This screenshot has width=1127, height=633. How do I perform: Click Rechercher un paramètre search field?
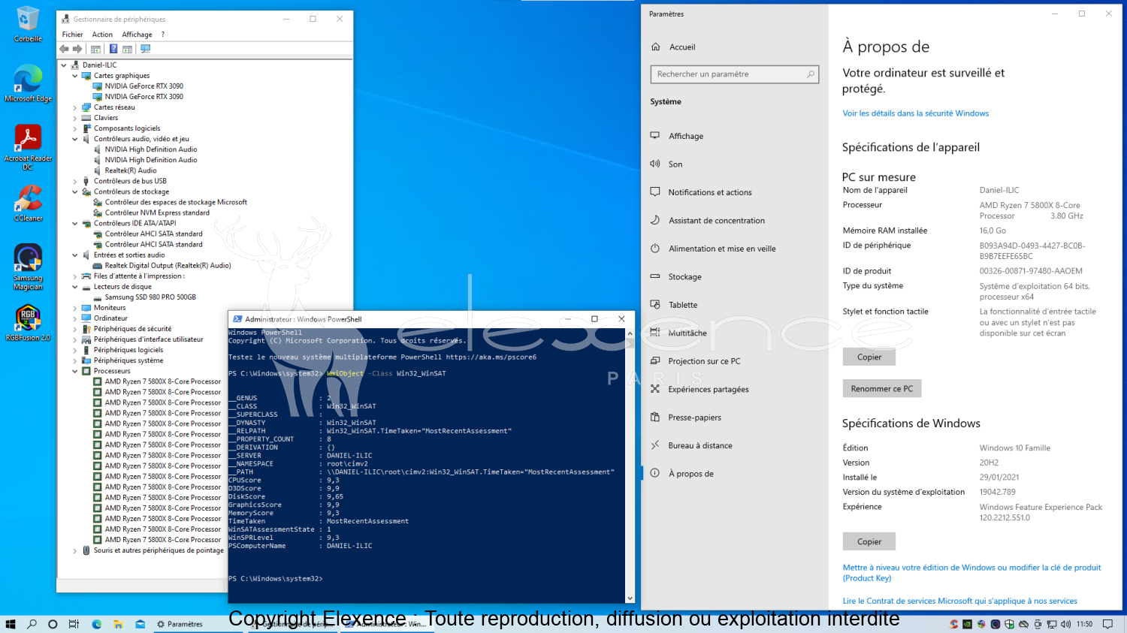(x=734, y=74)
